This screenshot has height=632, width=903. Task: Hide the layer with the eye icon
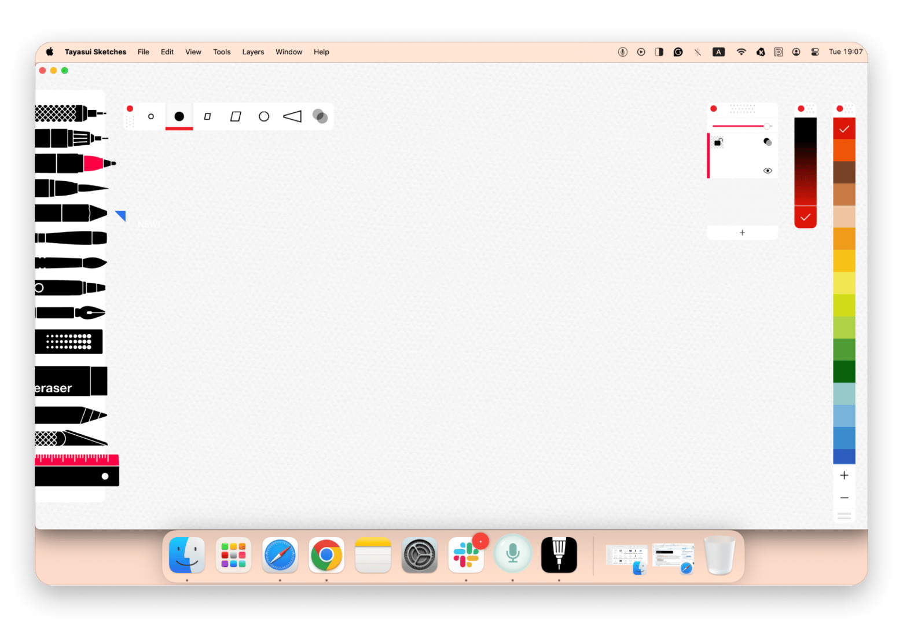click(x=768, y=171)
